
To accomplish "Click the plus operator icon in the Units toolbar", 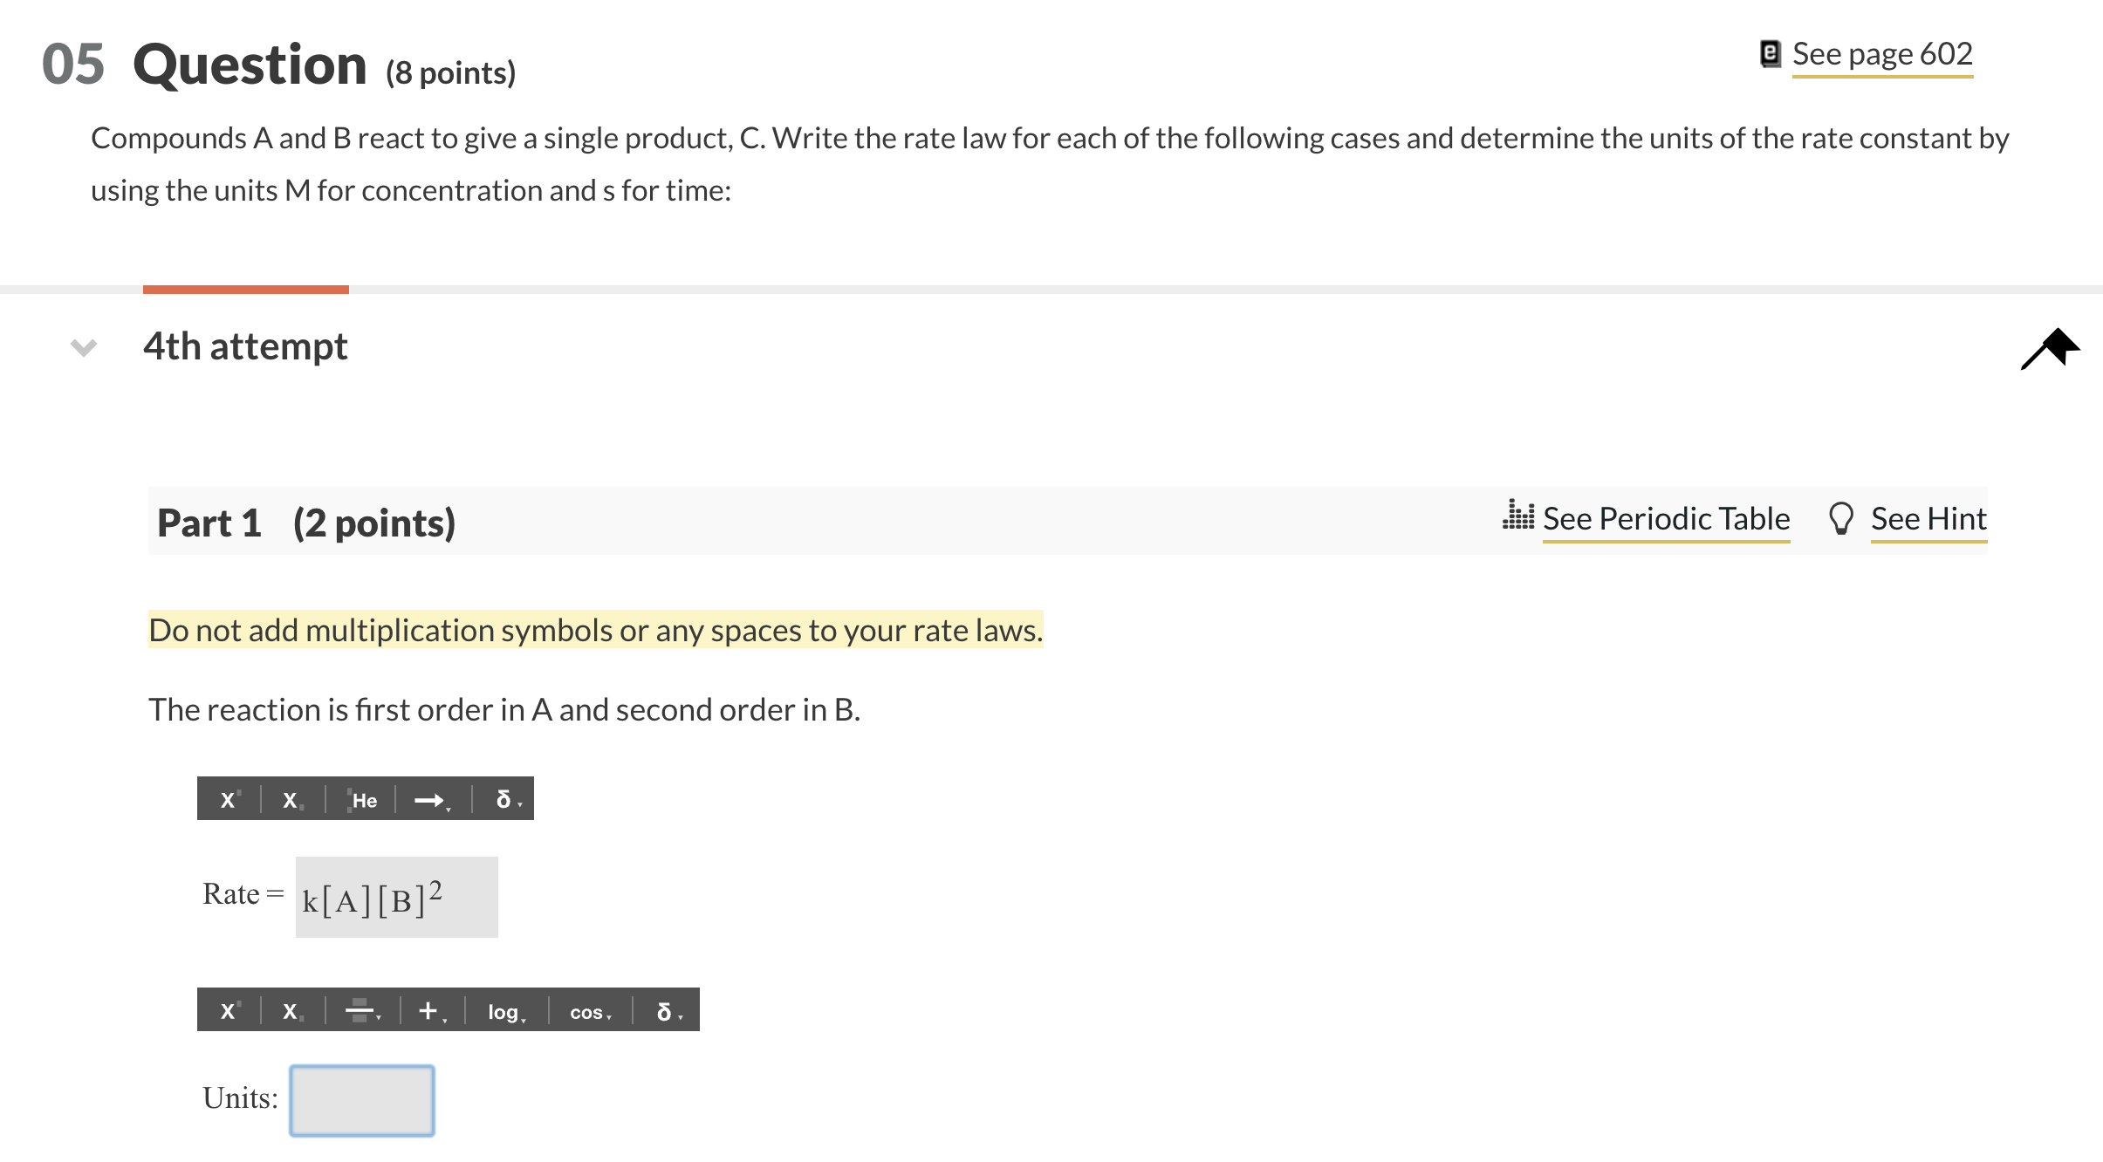I will pyautogui.click(x=428, y=1010).
